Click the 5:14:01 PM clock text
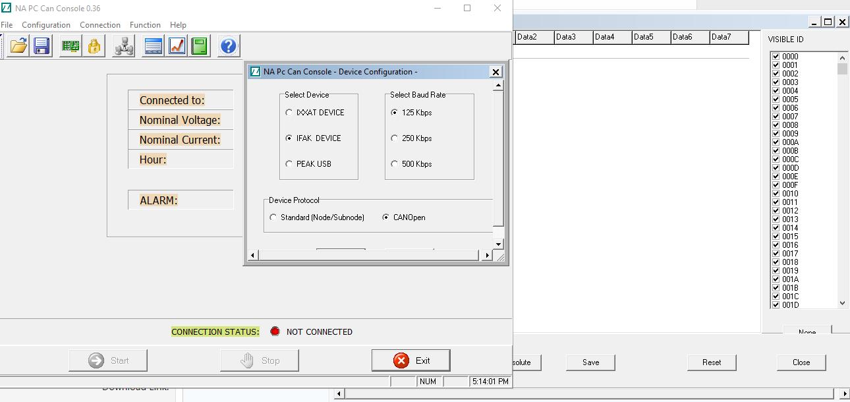 pos(490,382)
